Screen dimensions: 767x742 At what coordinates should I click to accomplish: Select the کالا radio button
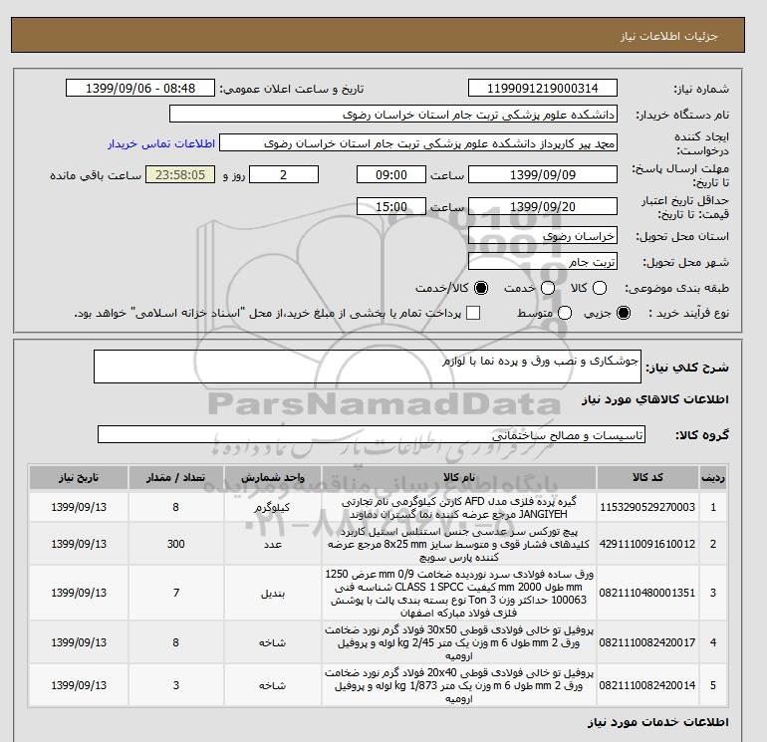(600, 288)
